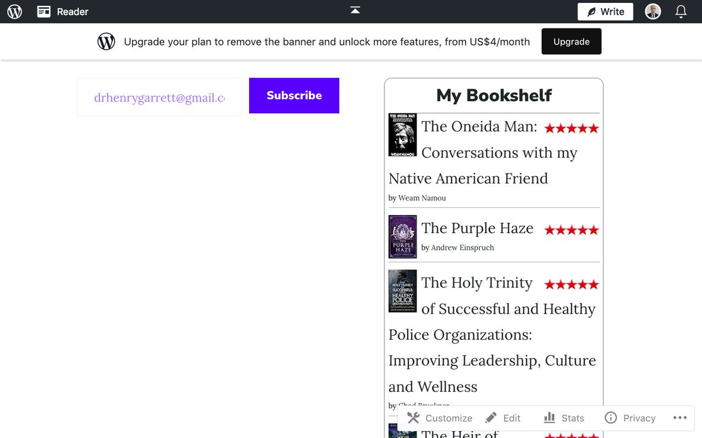This screenshot has width=702, height=438.
Task: Open The Purple Haze cover thumbnail
Action: (402, 237)
